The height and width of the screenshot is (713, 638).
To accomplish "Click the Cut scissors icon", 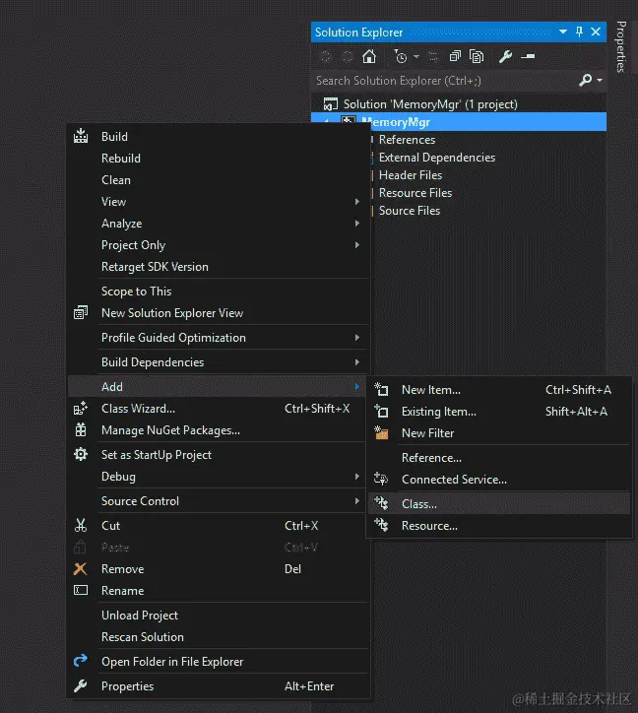I will 81,525.
